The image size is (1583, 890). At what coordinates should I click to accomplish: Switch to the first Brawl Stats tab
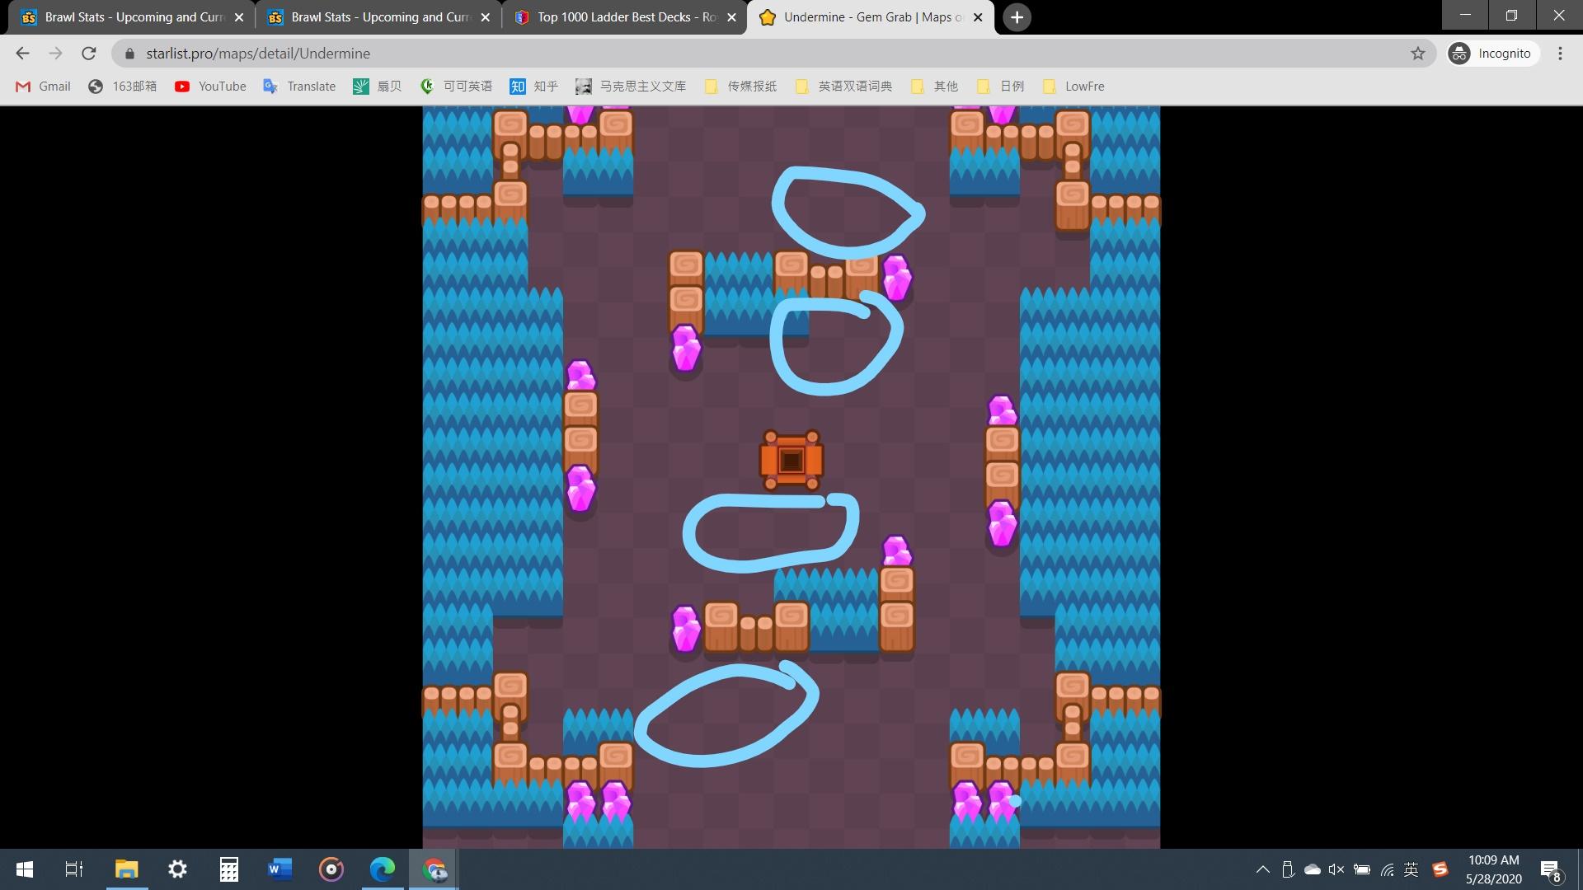(132, 17)
